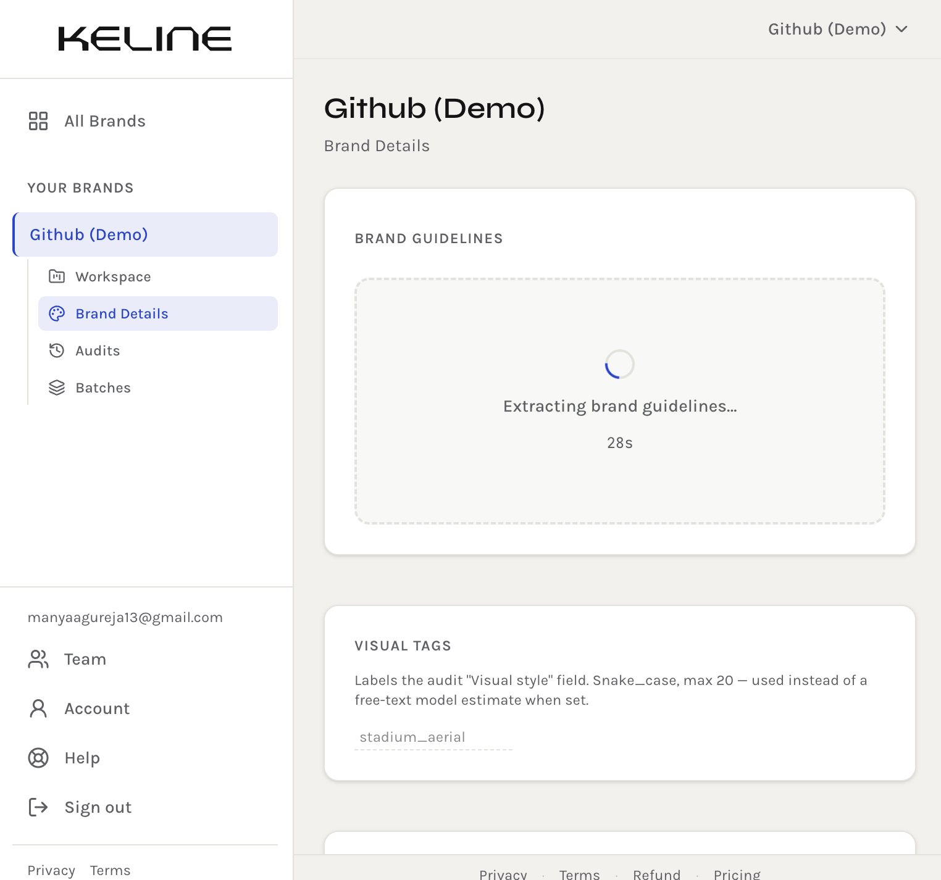Click the Workspace folder icon
The width and height of the screenshot is (941, 880).
(57, 276)
